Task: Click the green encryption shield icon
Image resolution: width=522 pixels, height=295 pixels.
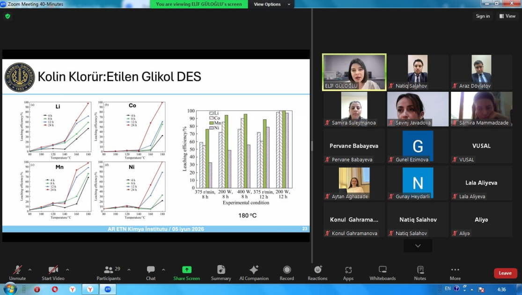Action: [x=7, y=16]
